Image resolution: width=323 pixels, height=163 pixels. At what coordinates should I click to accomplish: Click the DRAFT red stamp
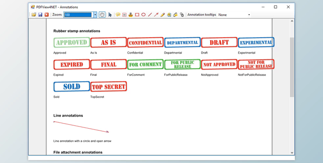click(219, 42)
